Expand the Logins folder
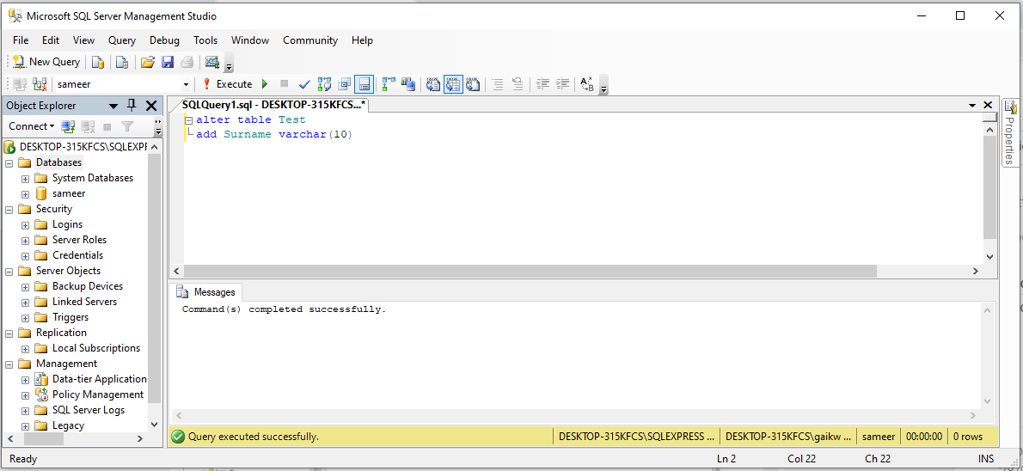 click(x=26, y=225)
